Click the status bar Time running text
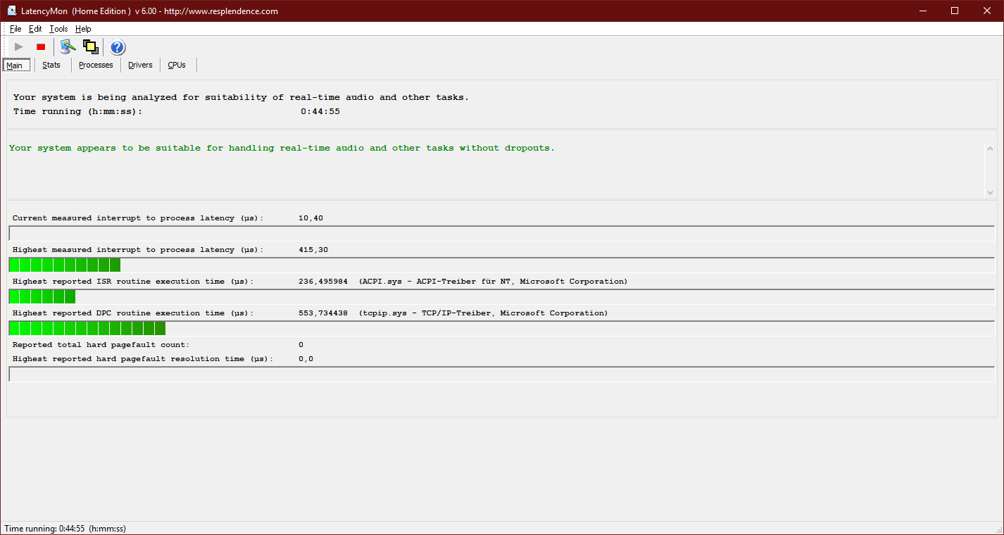Image resolution: width=1004 pixels, height=535 pixels. tap(65, 529)
